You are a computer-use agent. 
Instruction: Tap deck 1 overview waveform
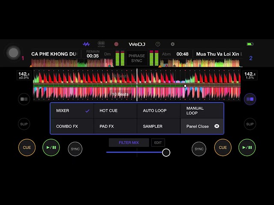(x=72, y=63)
